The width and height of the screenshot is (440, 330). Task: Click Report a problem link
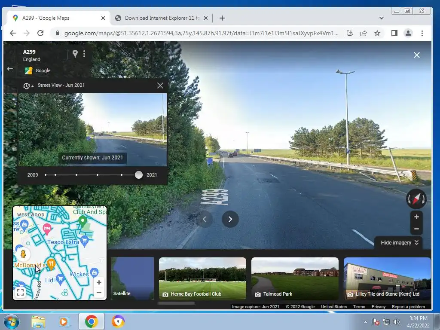(x=408, y=307)
